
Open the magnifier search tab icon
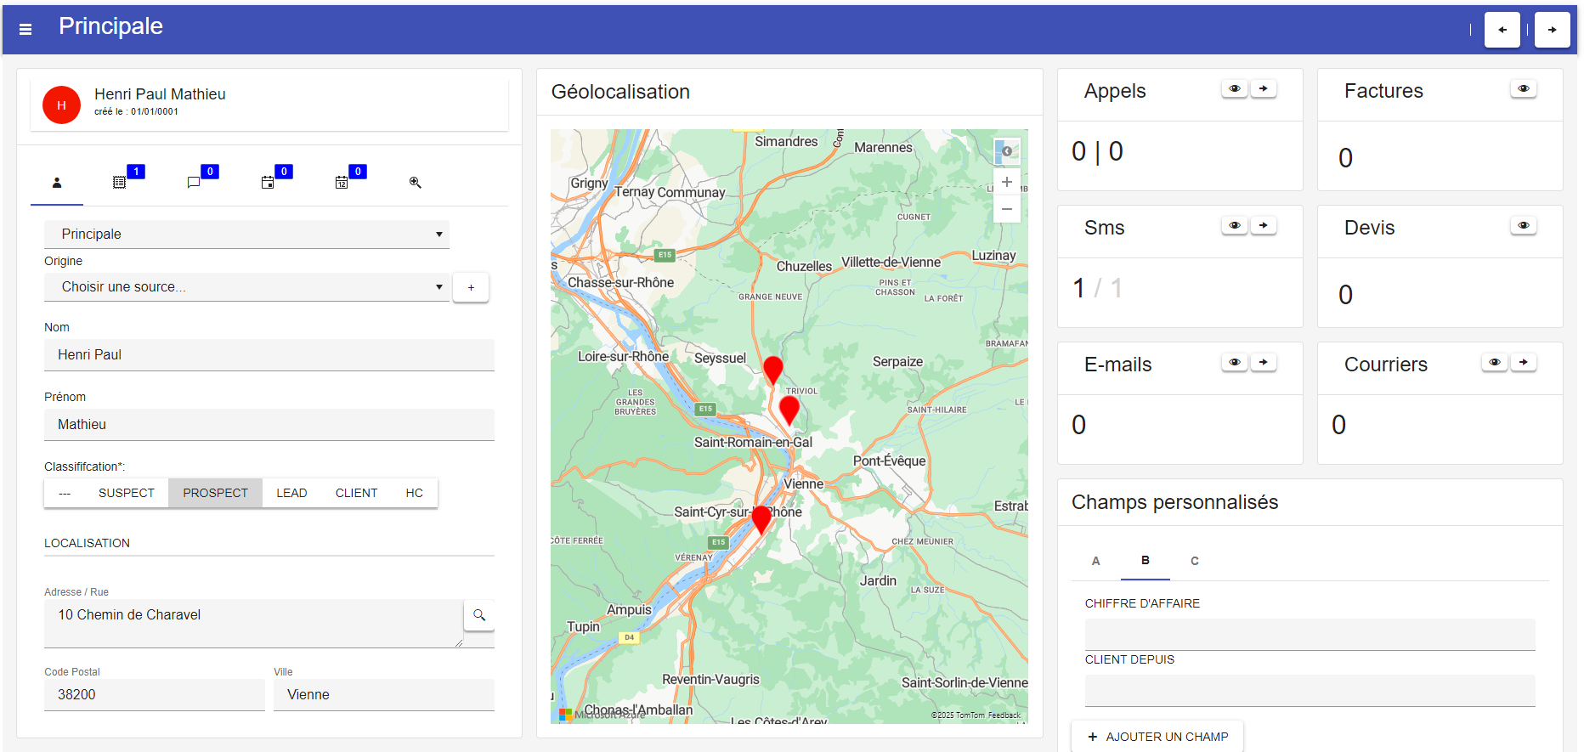pyautogui.click(x=416, y=183)
